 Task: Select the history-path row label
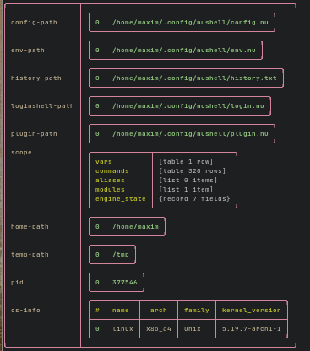coord(36,78)
